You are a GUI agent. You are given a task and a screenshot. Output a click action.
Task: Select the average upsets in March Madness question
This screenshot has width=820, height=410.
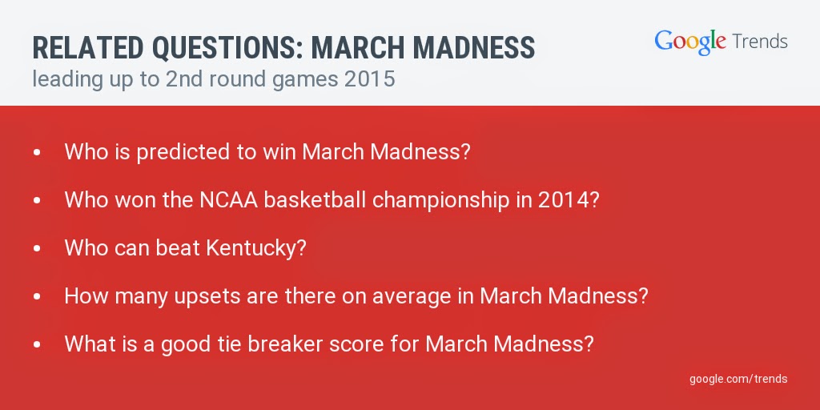pos(356,296)
